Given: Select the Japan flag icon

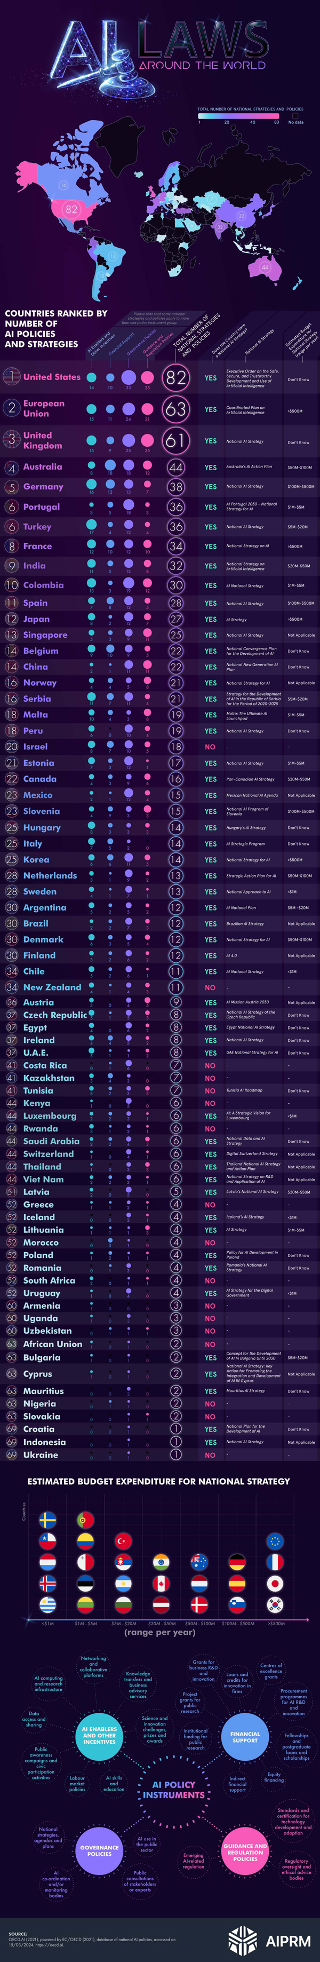Looking at the screenshot, I should (x=274, y=1584).
